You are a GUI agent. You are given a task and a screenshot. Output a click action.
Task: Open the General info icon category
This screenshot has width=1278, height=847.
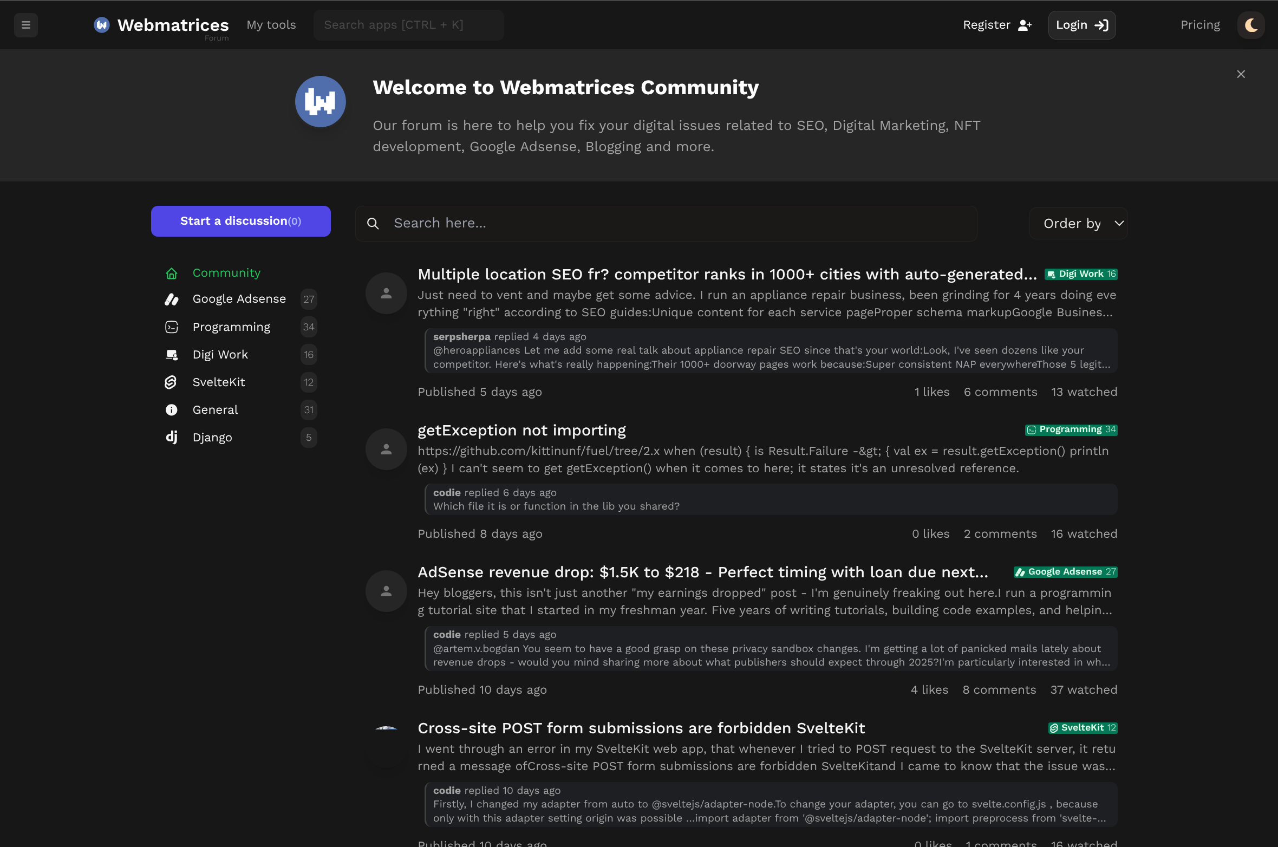[171, 410]
